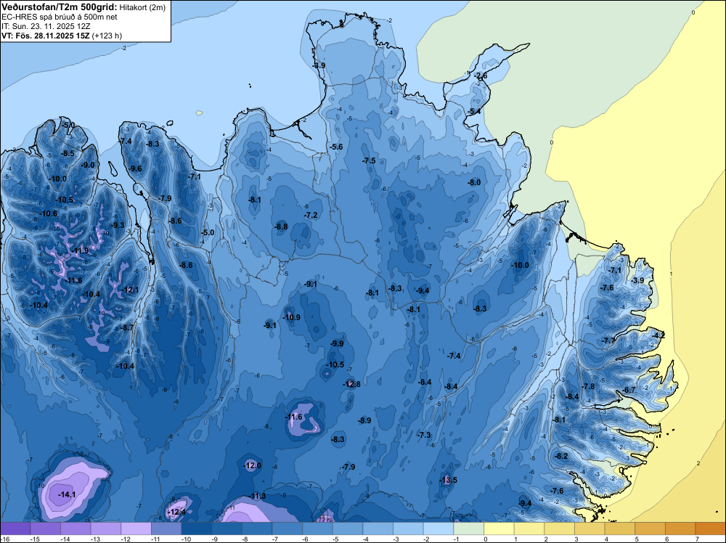The height and width of the screenshot is (543, 726).
Task: Click the -13.5 temperature value
Action: pyautogui.click(x=448, y=480)
